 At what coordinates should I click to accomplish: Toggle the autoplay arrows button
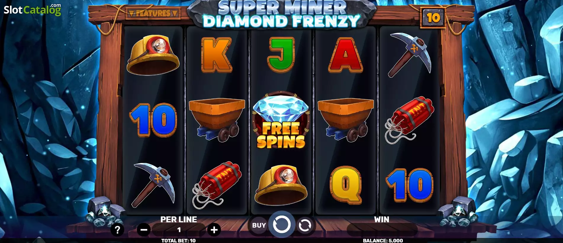305,226
